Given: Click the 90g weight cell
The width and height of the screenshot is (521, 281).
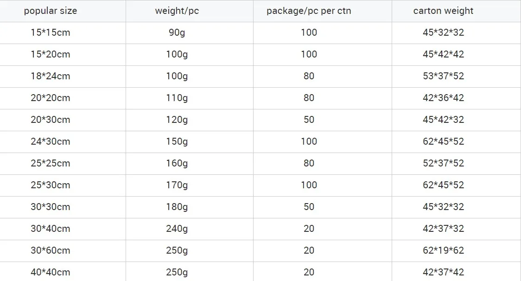Looking at the screenshot, I should point(177,32).
